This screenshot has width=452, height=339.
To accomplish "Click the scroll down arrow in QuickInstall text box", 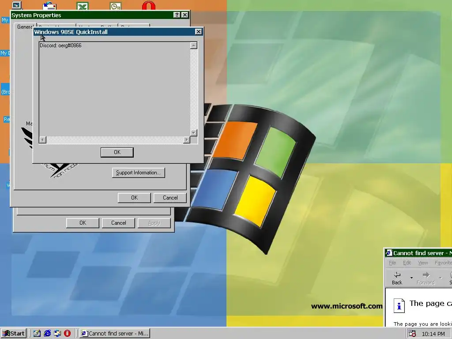I will [x=194, y=132].
